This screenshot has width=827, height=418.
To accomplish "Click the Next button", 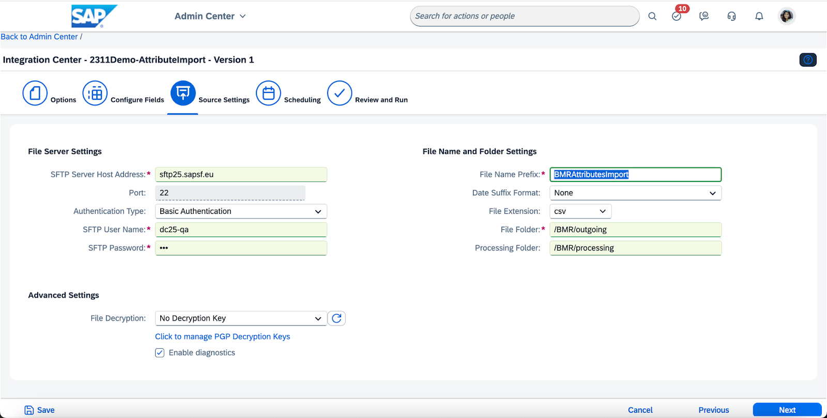I will point(787,410).
